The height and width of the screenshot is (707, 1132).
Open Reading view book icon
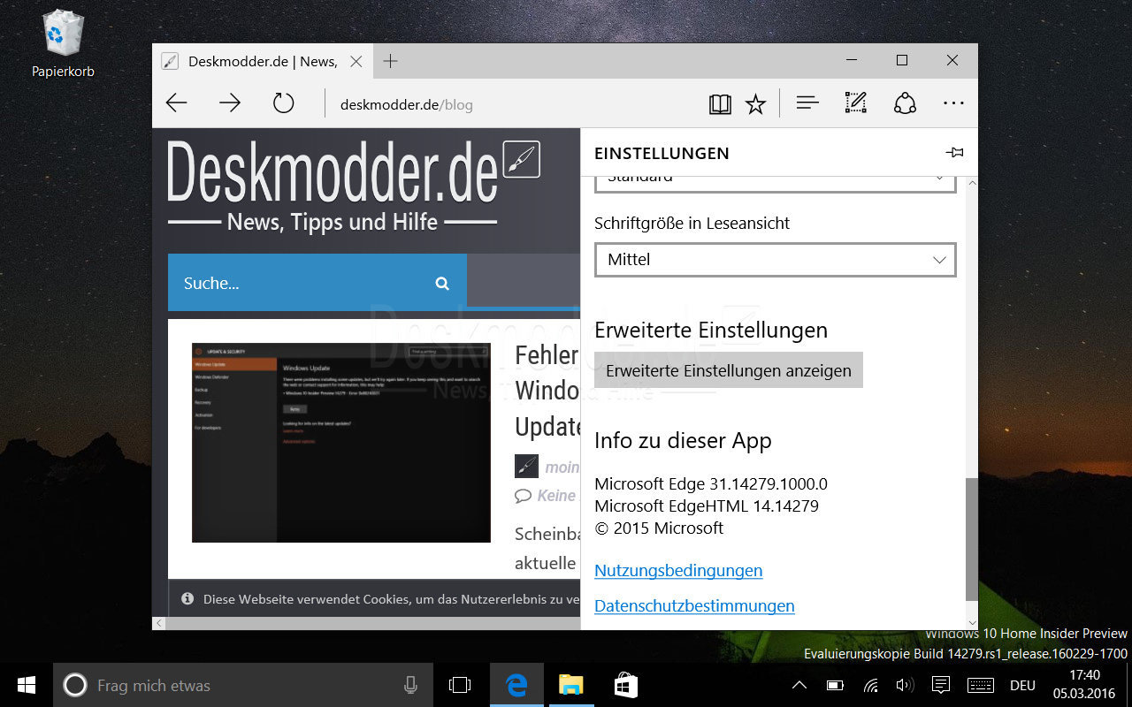(x=720, y=104)
